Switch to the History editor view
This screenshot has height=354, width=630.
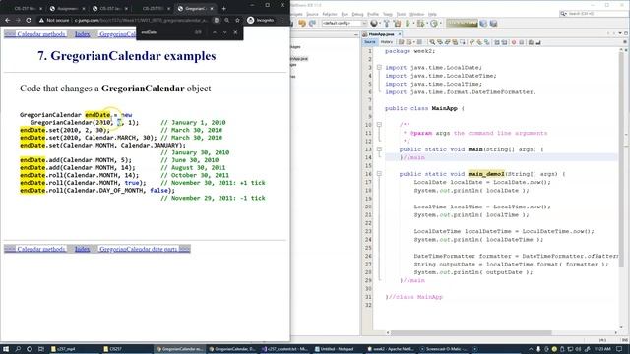387,42
